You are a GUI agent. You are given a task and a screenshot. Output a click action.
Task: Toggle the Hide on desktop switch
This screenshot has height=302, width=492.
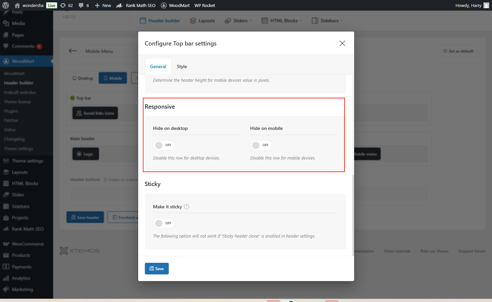[164, 145]
